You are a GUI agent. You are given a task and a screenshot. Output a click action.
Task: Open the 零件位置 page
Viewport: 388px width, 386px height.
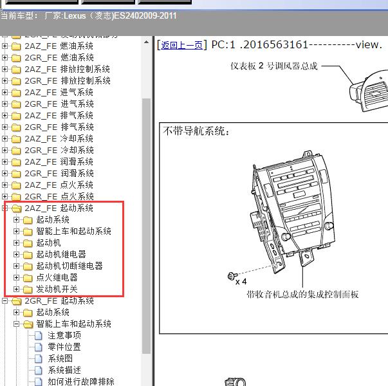[64, 347]
